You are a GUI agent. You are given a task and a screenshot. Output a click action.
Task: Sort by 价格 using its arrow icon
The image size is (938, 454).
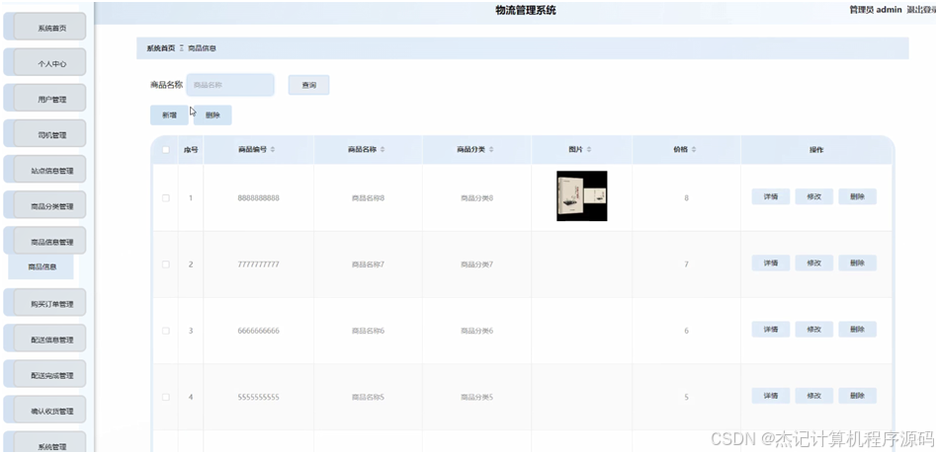(694, 149)
